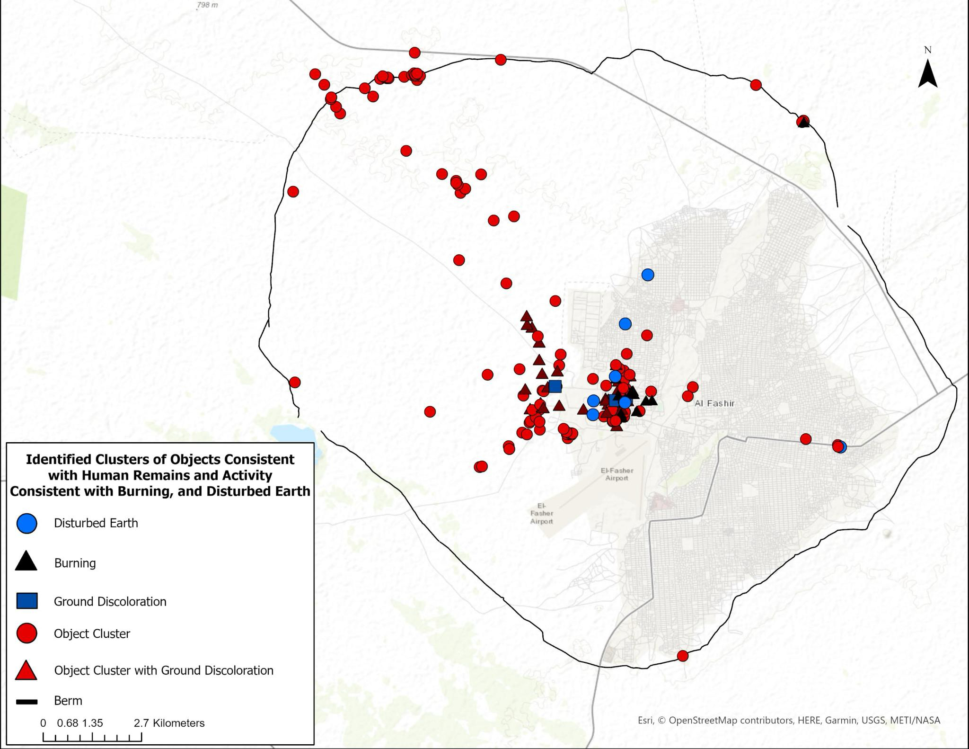Viewport: 969px width, 749px height.
Task: Click the 'Al Fashir' city label
Action: [x=714, y=403]
